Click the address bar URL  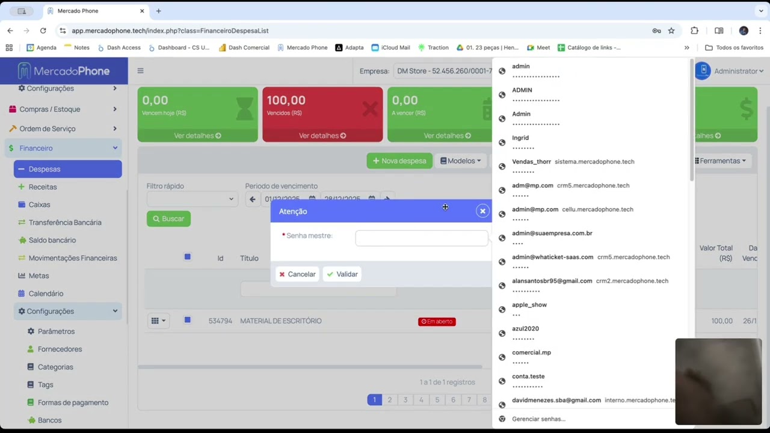(170, 31)
